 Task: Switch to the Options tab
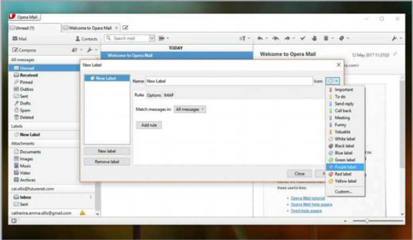(x=154, y=95)
